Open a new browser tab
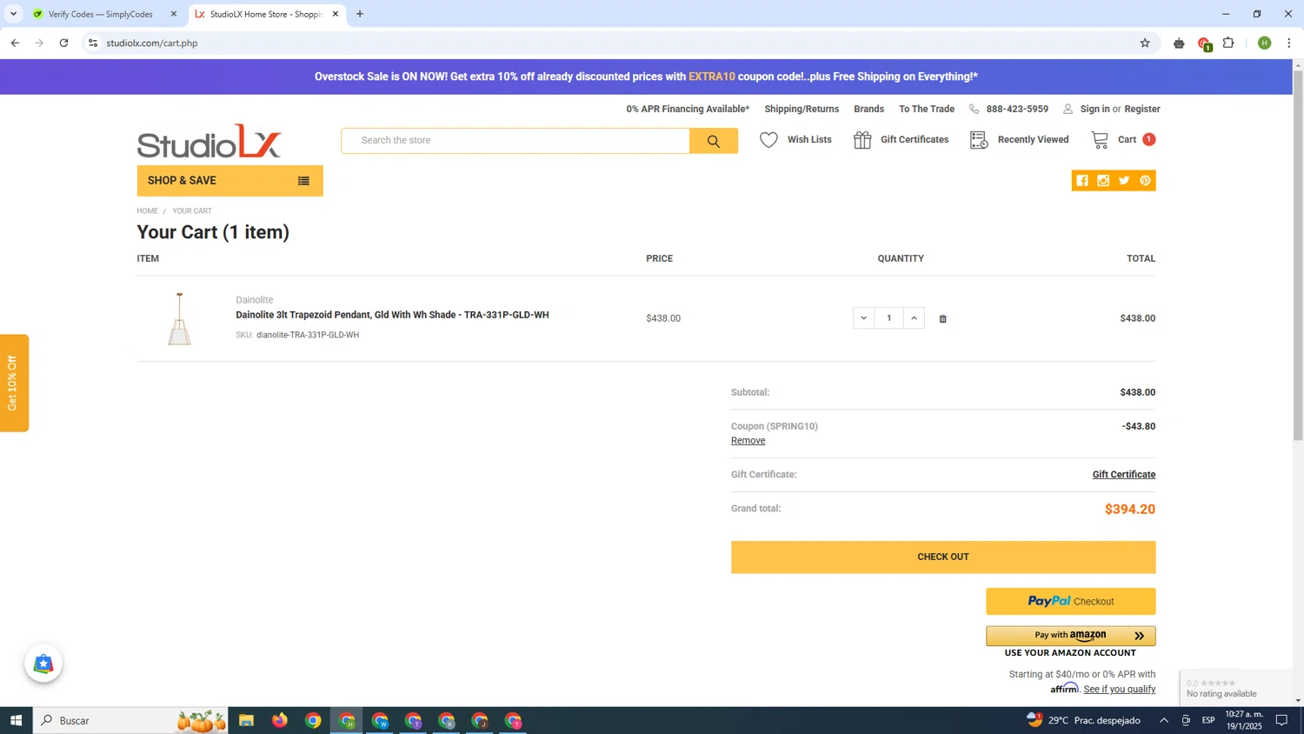The width and height of the screenshot is (1304, 734). pos(360,14)
